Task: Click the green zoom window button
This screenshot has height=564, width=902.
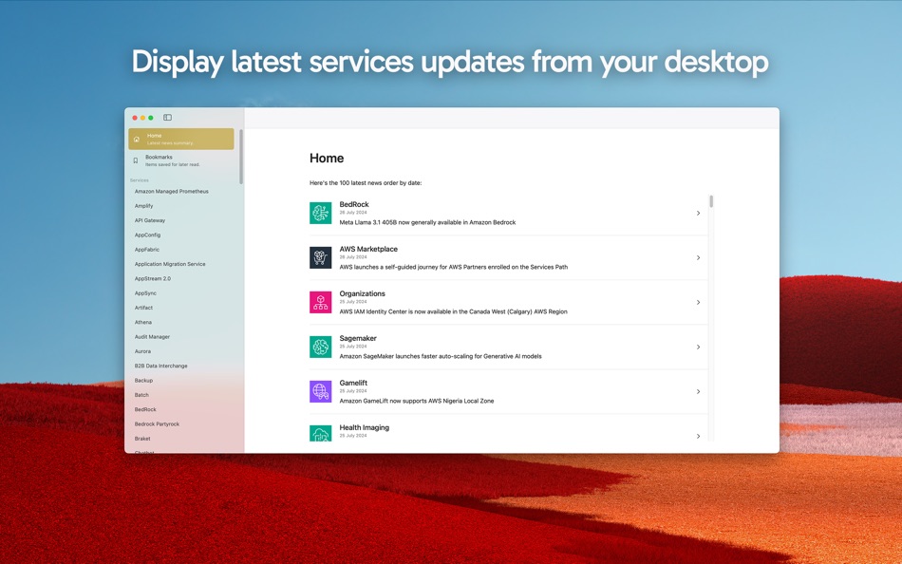Action: (x=151, y=118)
